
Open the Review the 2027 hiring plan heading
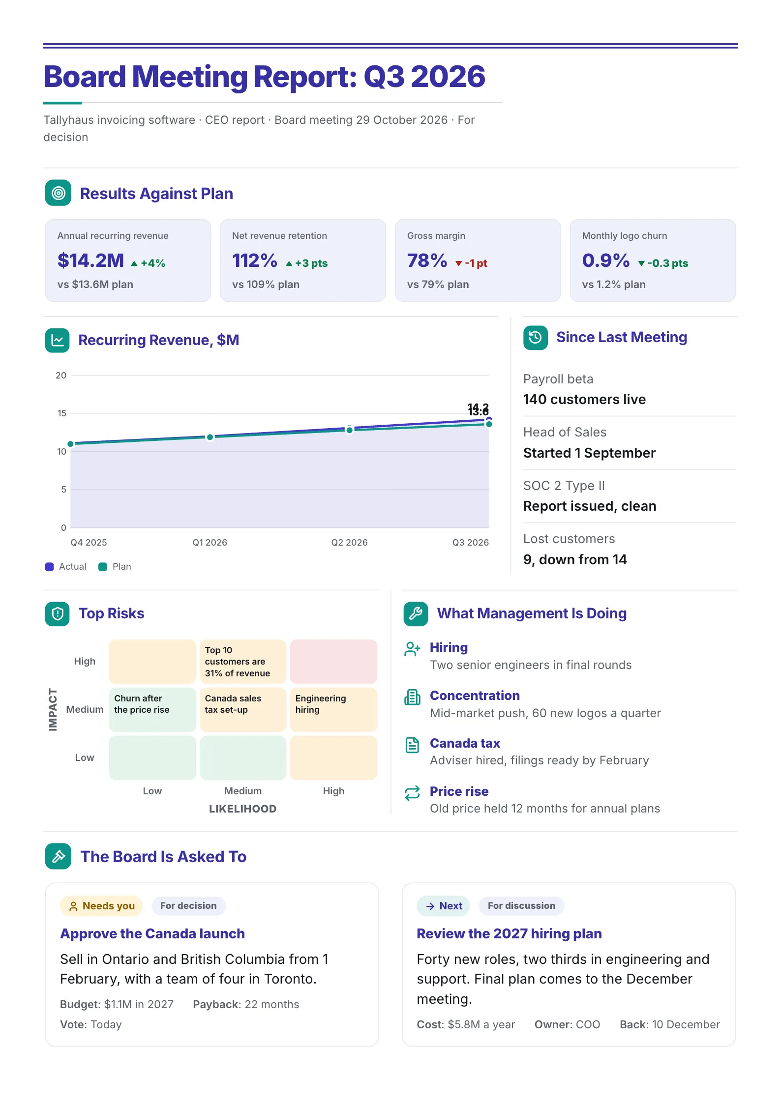(x=509, y=933)
